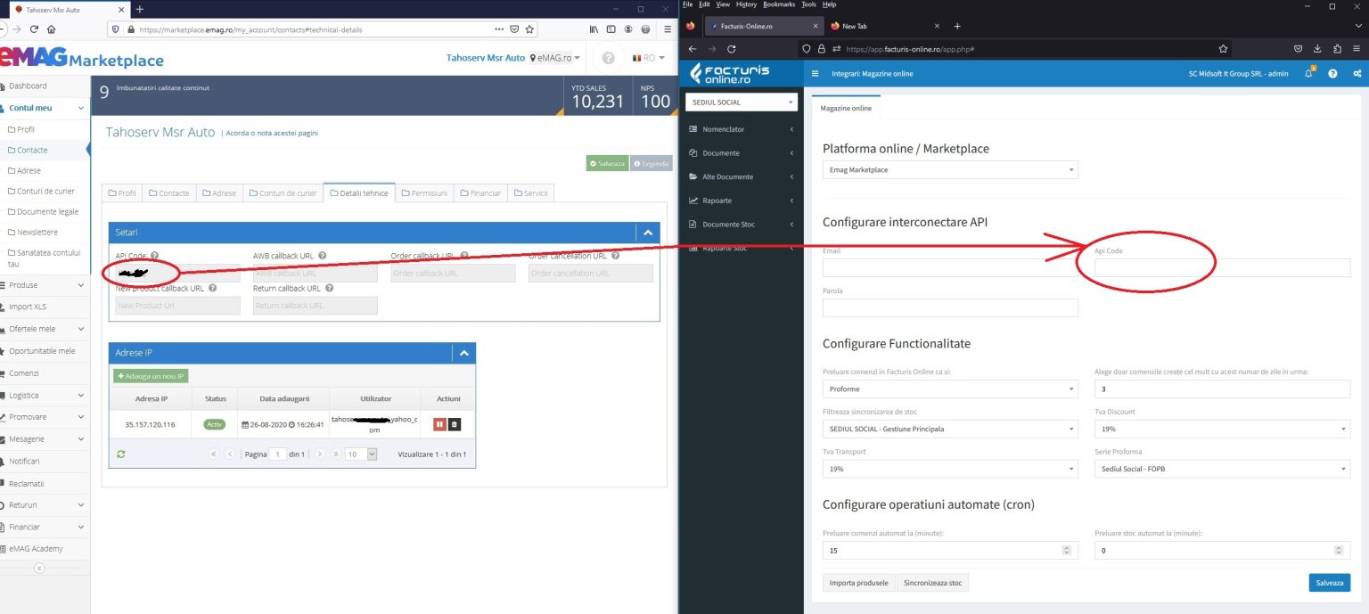Open the eMAG.ro platform dropdown
The image size is (1369, 614).
(x=554, y=58)
